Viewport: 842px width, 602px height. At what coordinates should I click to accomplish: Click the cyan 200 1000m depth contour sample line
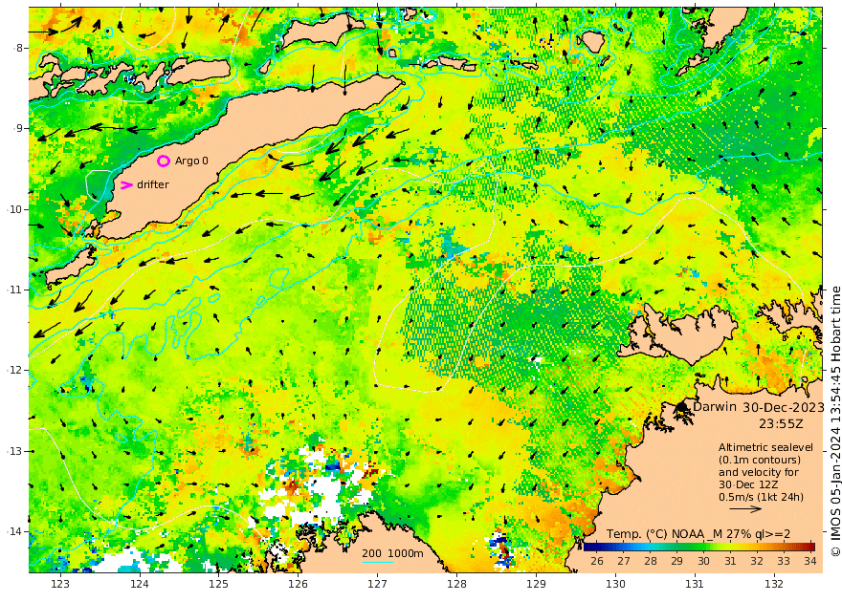point(378,562)
